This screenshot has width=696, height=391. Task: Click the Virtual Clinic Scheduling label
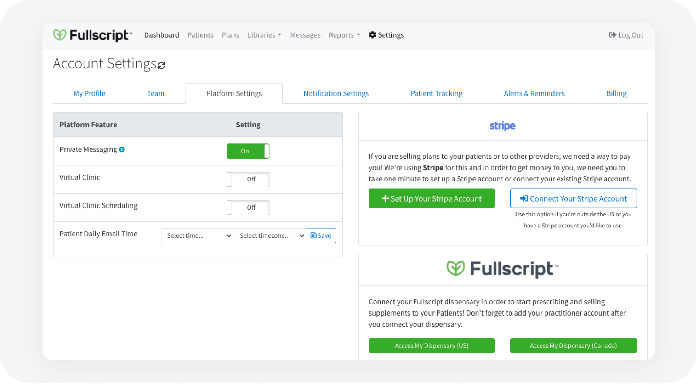click(98, 206)
